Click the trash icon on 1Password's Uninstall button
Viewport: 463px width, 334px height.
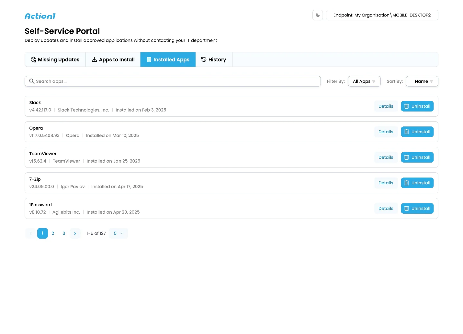pos(407,209)
